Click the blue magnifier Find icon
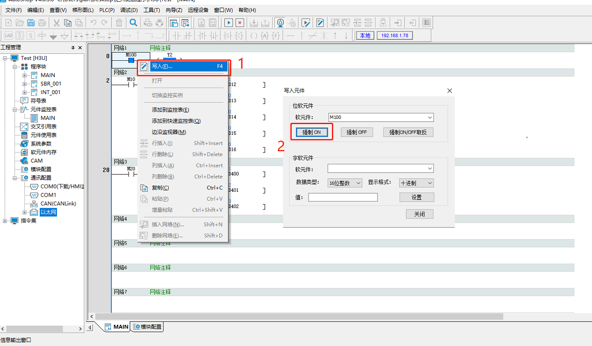The width and height of the screenshot is (592, 346). pos(134,22)
